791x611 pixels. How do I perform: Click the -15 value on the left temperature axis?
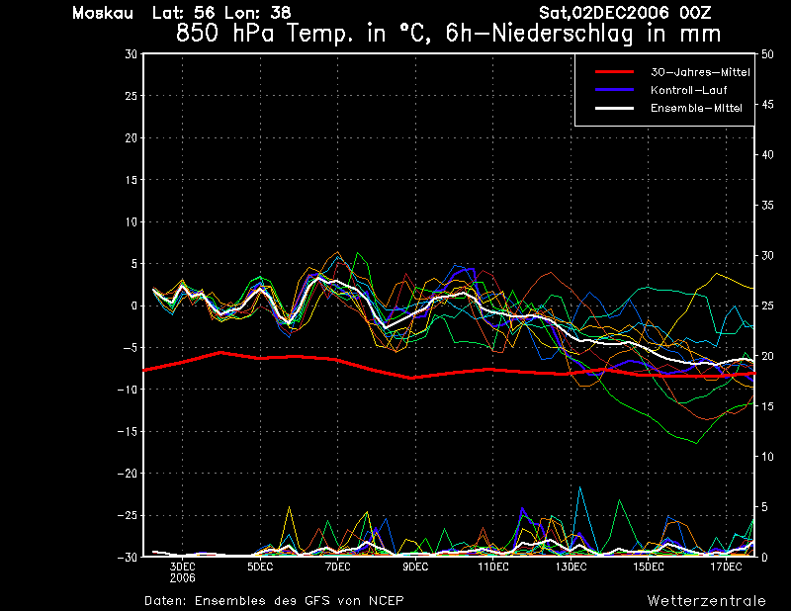(127, 431)
